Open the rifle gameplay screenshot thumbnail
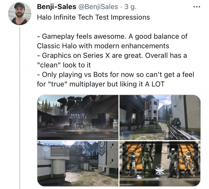Image resolution: width=209 pixels, height=189 pixels. tap(160, 117)
